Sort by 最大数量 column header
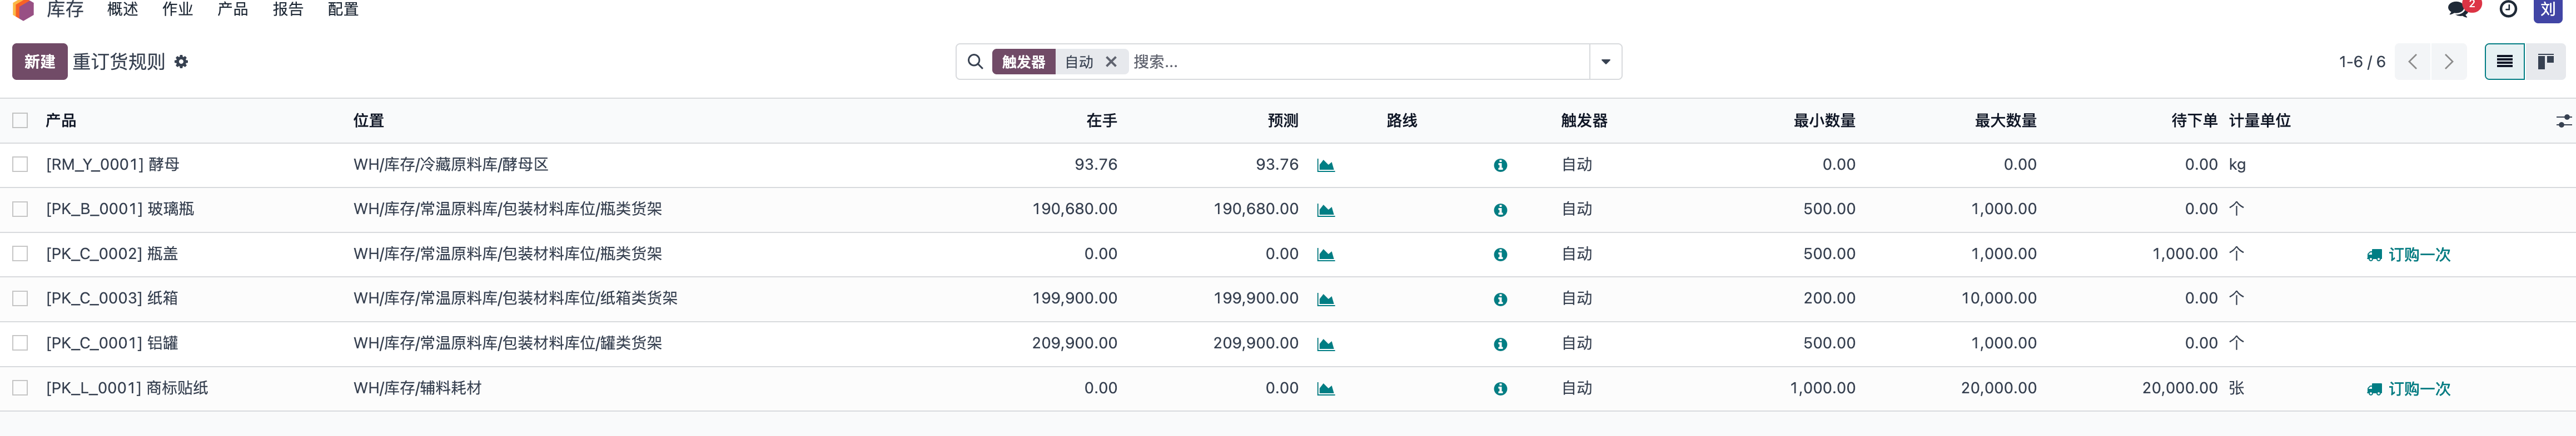This screenshot has width=2576, height=436. (x=2005, y=121)
